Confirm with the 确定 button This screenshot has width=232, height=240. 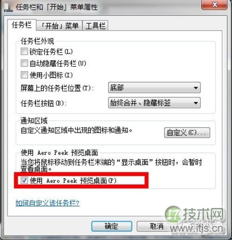[112, 226]
